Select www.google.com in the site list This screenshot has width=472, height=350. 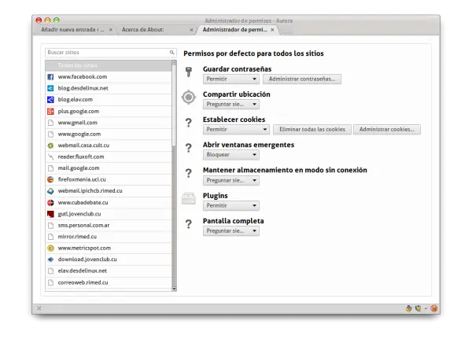point(109,134)
